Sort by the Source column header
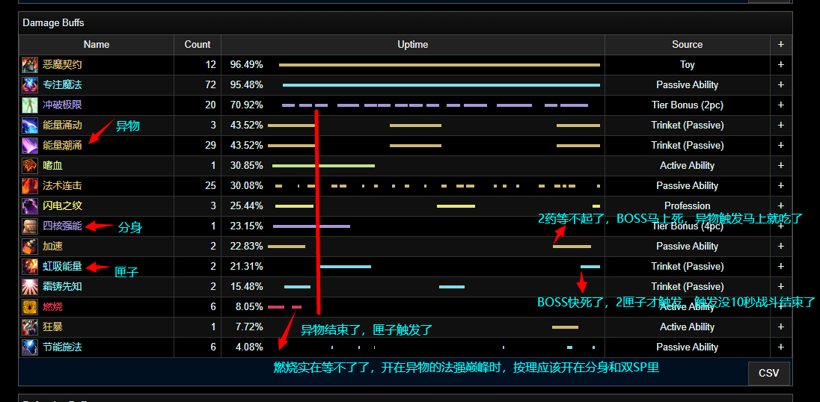This screenshot has height=402, width=820. point(687,45)
